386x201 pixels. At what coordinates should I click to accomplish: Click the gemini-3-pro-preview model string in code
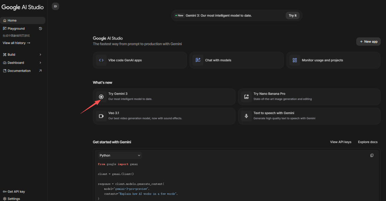tap(132, 189)
